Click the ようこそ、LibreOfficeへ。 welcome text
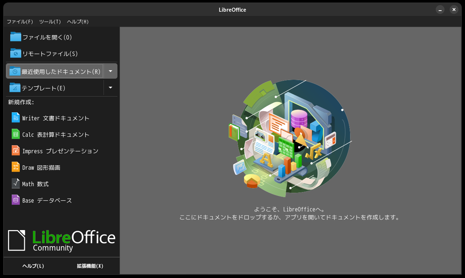 289,209
